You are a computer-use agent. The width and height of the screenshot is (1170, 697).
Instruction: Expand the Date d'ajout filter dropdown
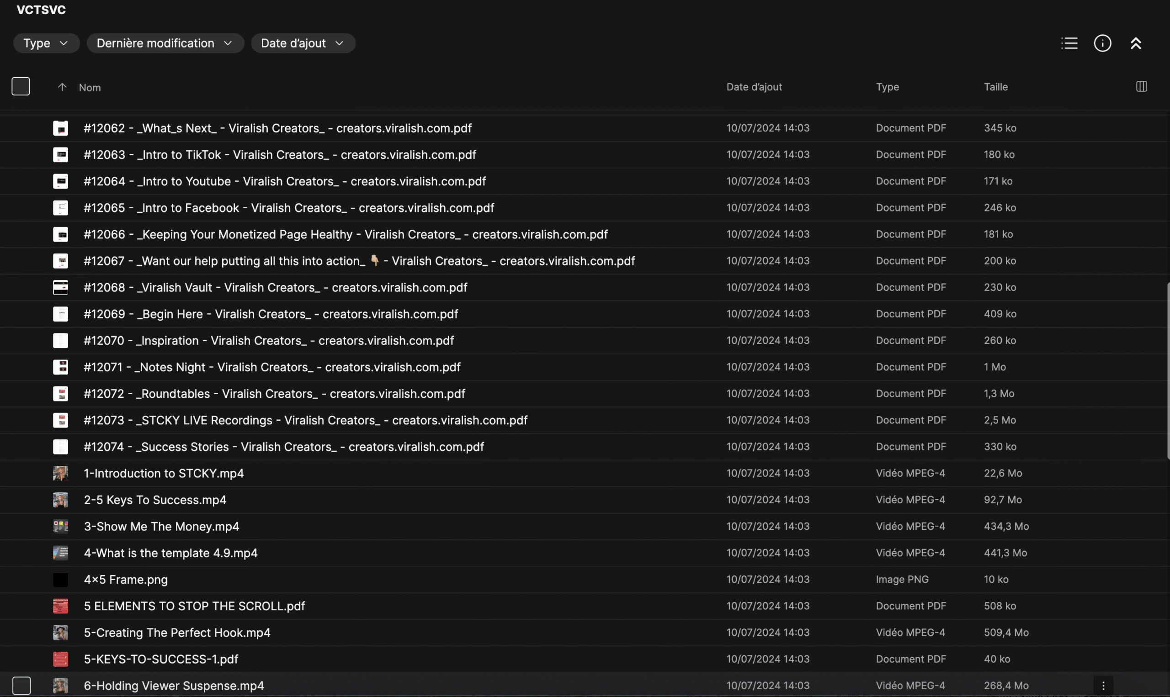click(303, 43)
